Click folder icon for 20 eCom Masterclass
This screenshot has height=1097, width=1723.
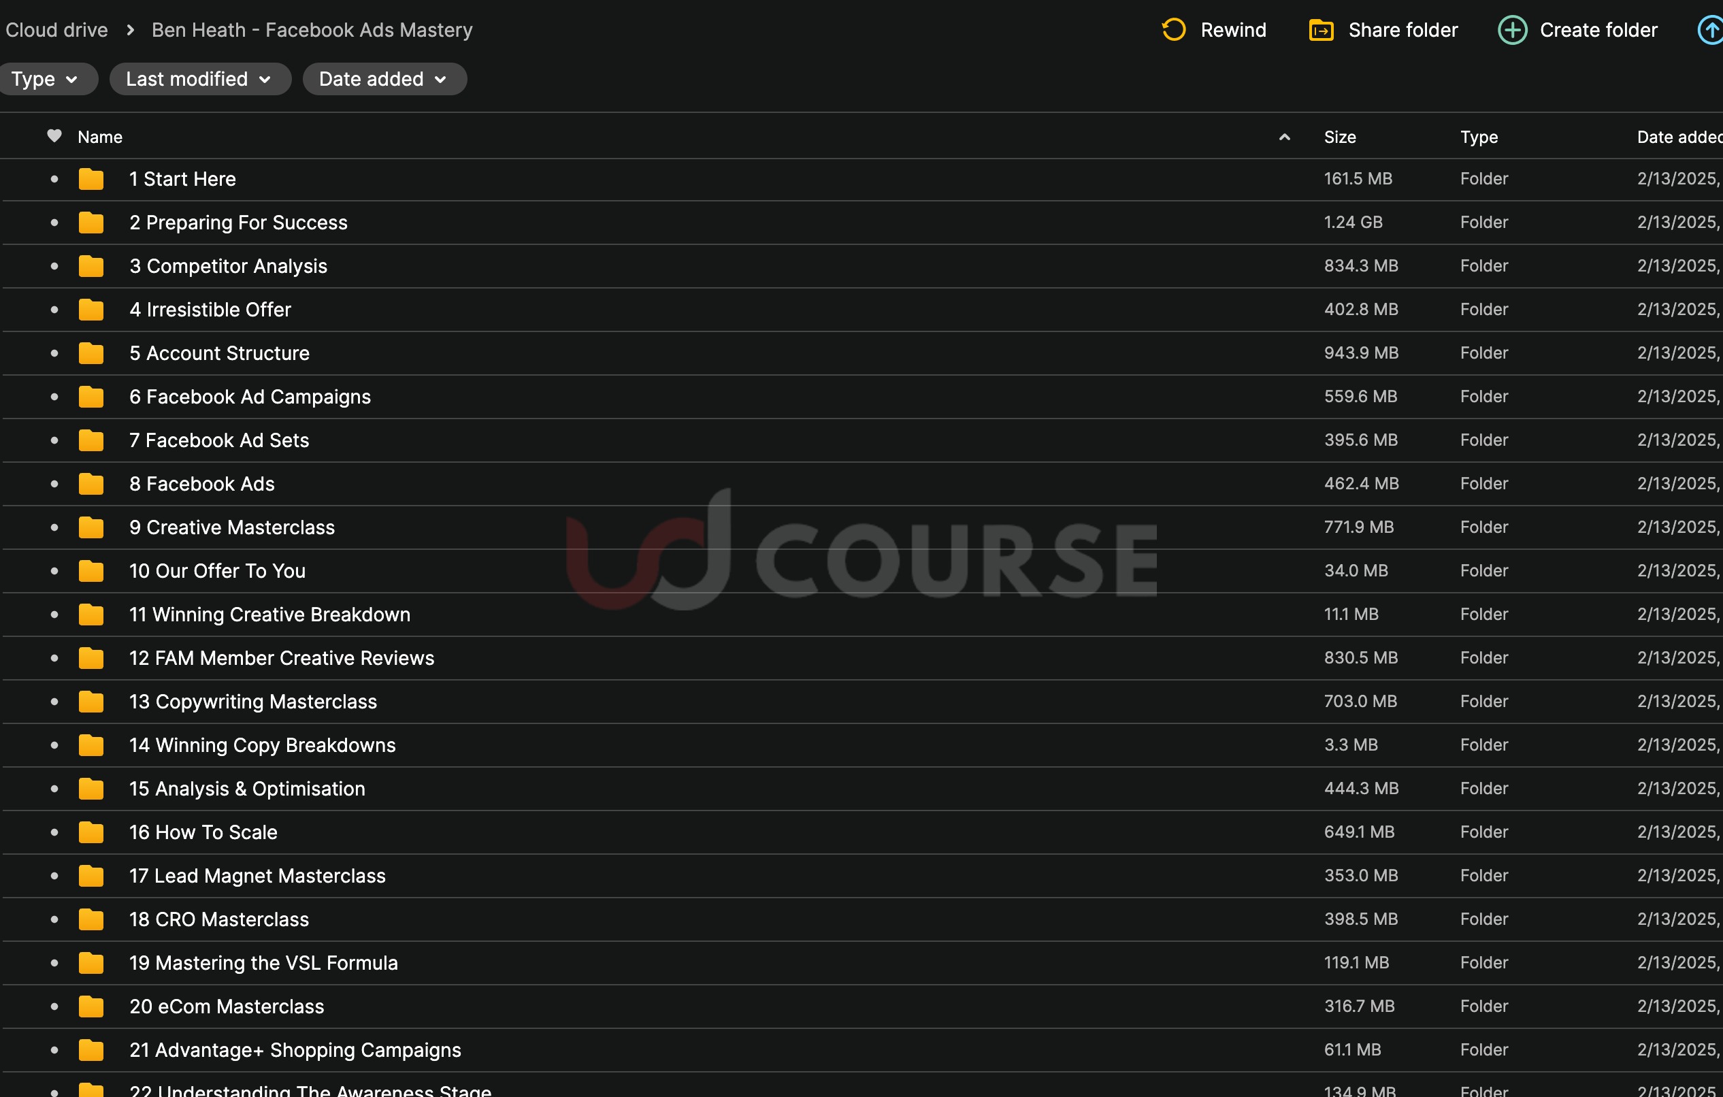pyautogui.click(x=91, y=1007)
